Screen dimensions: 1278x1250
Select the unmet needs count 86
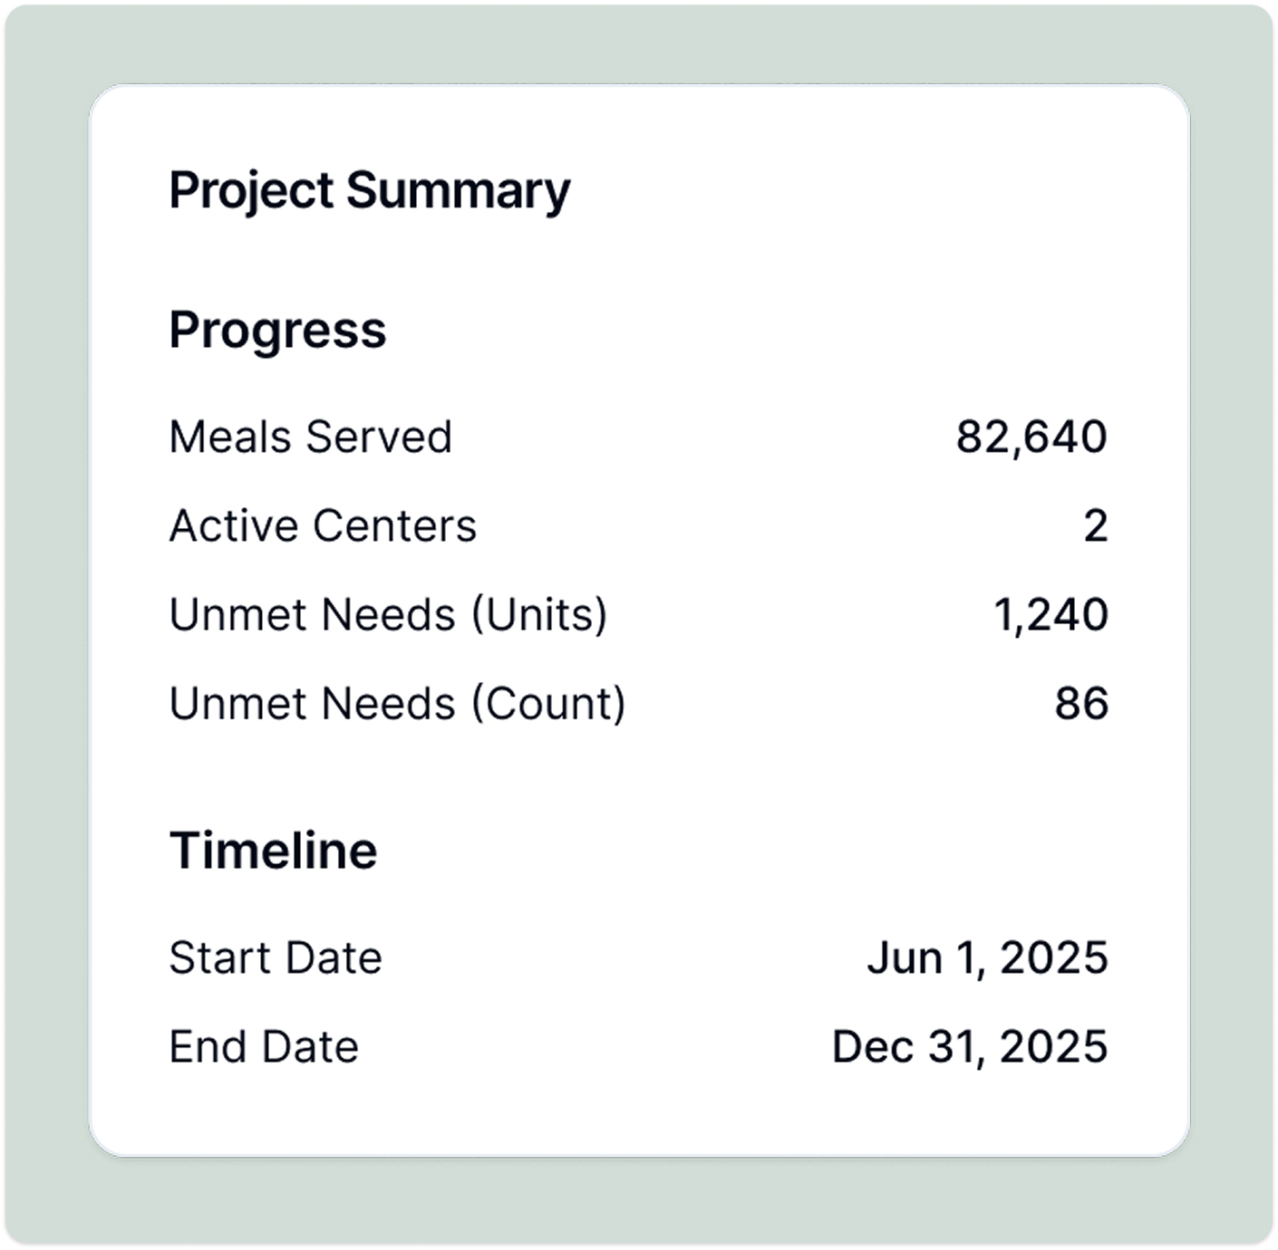(x=1081, y=704)
